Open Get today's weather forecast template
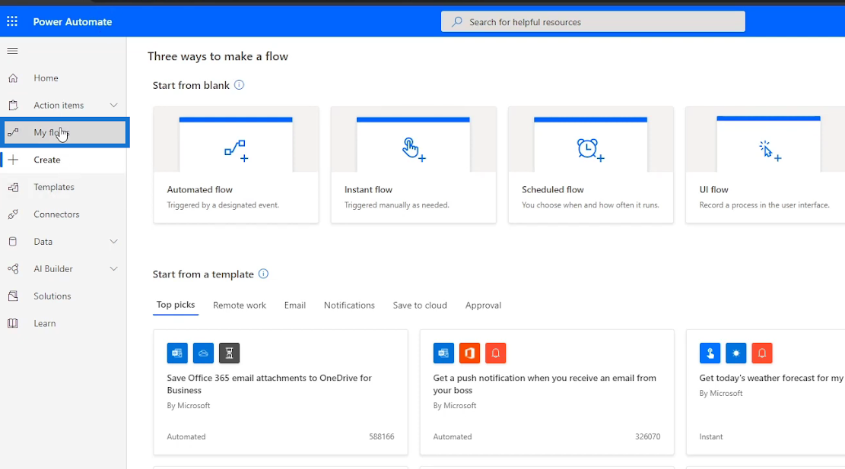This screenshot has width=845, height=469. pos(771,378)
